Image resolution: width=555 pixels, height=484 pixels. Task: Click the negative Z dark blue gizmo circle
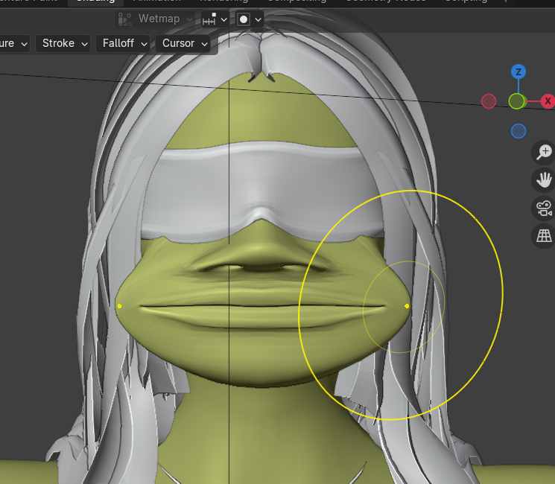pyautogui.click(x=518, y=131)
